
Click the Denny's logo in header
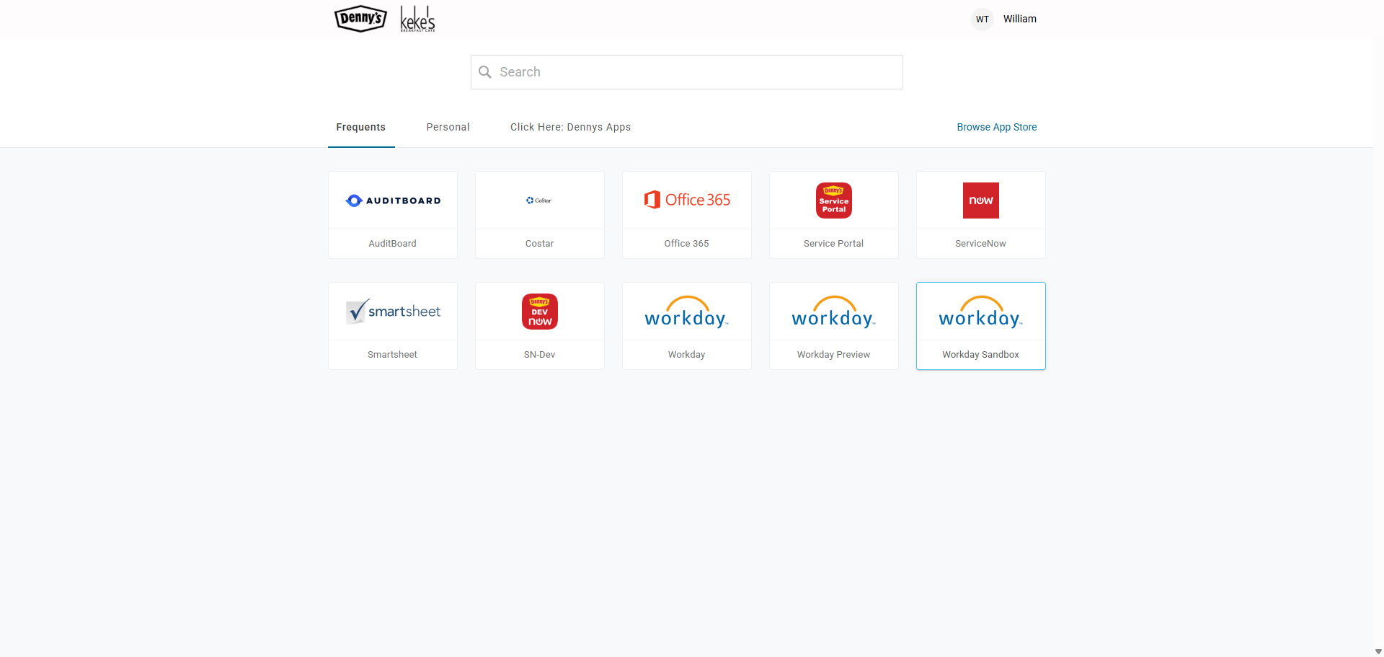pos(360,19)
